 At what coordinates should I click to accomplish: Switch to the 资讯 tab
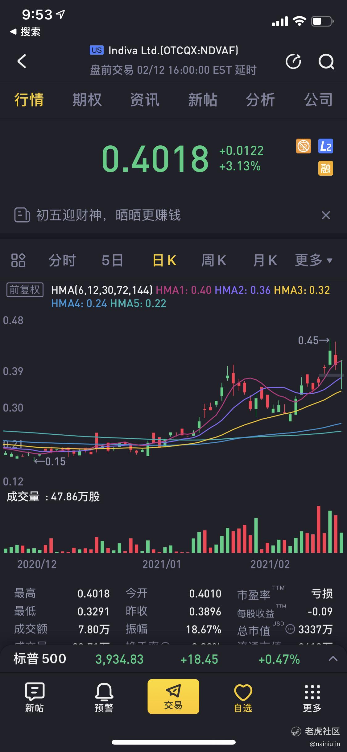click(x=145, y=100)
